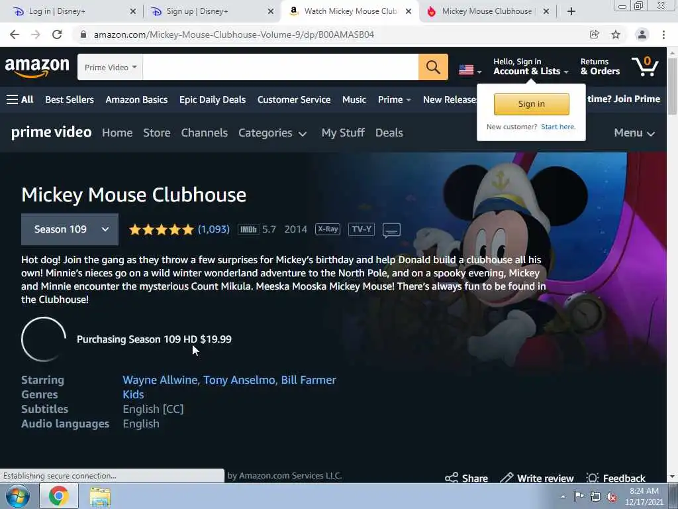Click the five-star rating icons

(162, 229)
